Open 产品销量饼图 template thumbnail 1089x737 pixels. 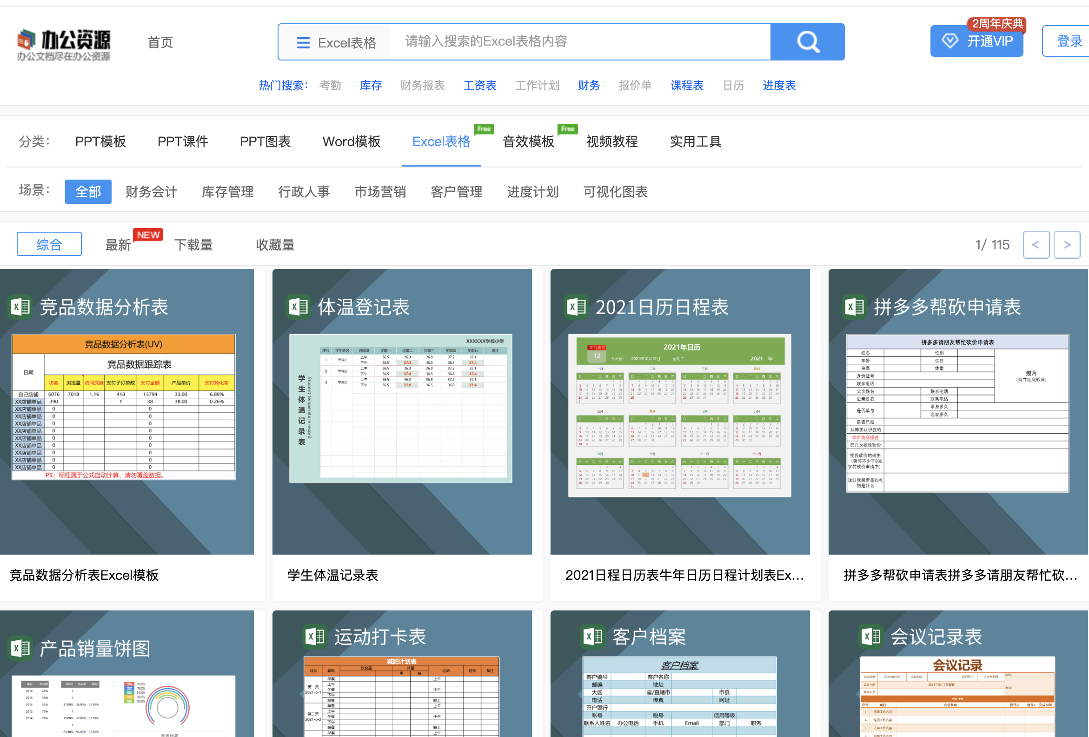[127, 674]
